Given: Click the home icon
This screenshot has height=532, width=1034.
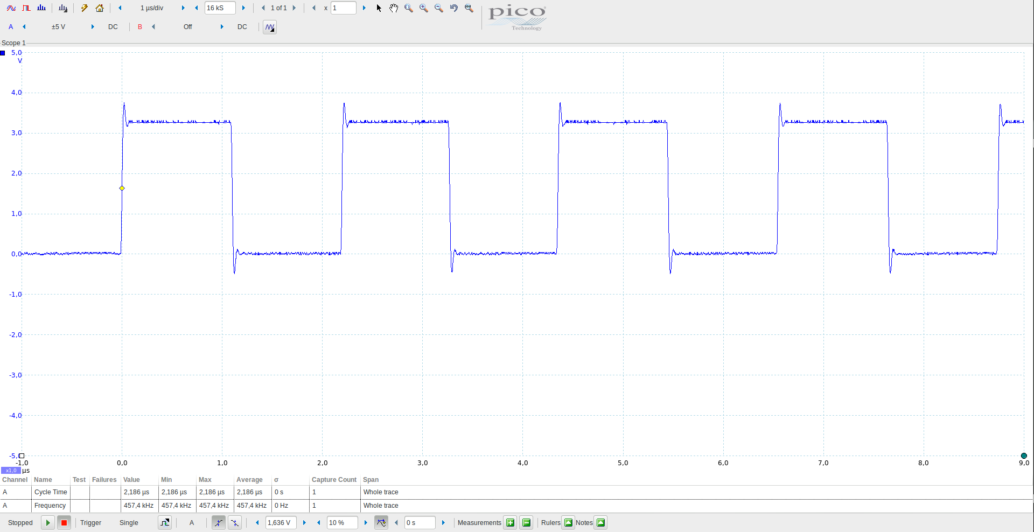Looking at the screenshot, I should pos(100,8).
